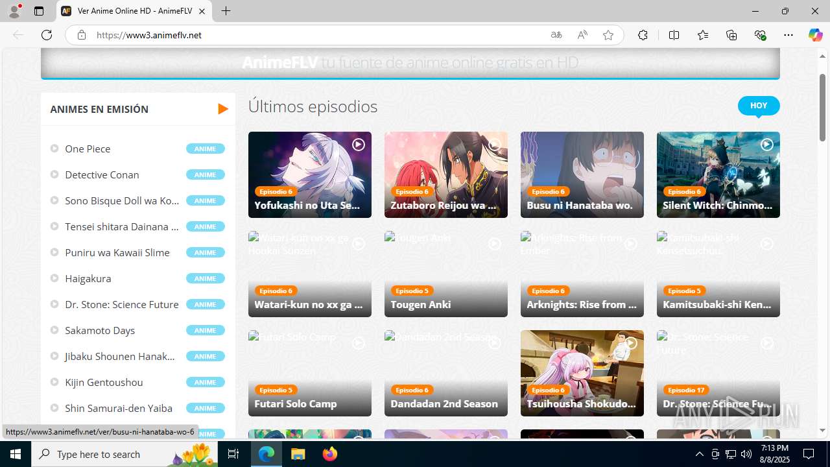Open Browser essentials icon
The height and width of the screenshot is (467, 830).
click(x=760, y=35)
